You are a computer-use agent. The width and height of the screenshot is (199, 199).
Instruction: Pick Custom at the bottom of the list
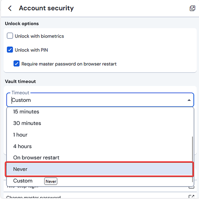pos(99,181)
